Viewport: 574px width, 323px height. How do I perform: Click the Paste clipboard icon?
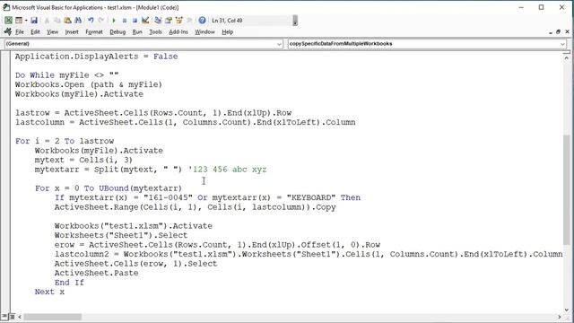tap(67, 21)
